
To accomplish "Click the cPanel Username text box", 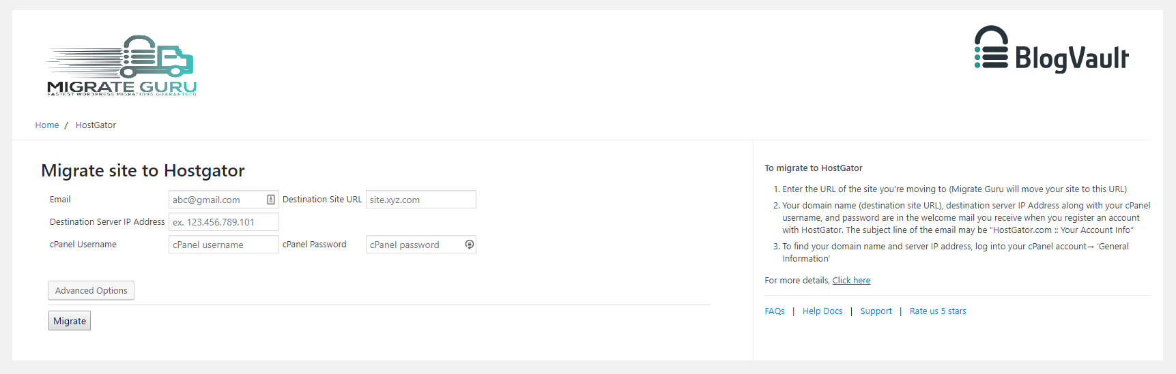I will (x=223, y=245).
